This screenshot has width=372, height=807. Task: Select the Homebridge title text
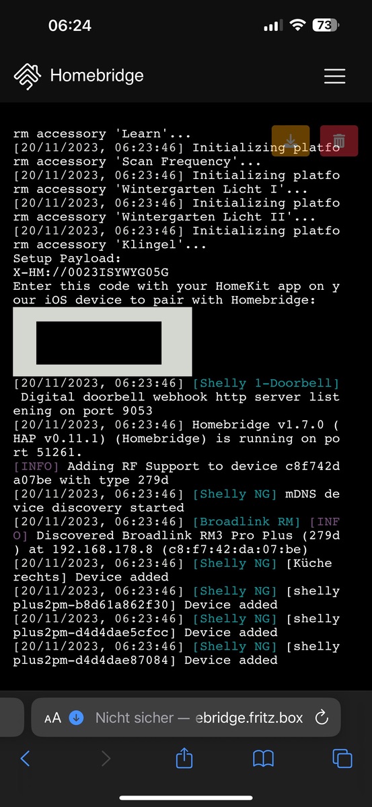tap(97, 75)
